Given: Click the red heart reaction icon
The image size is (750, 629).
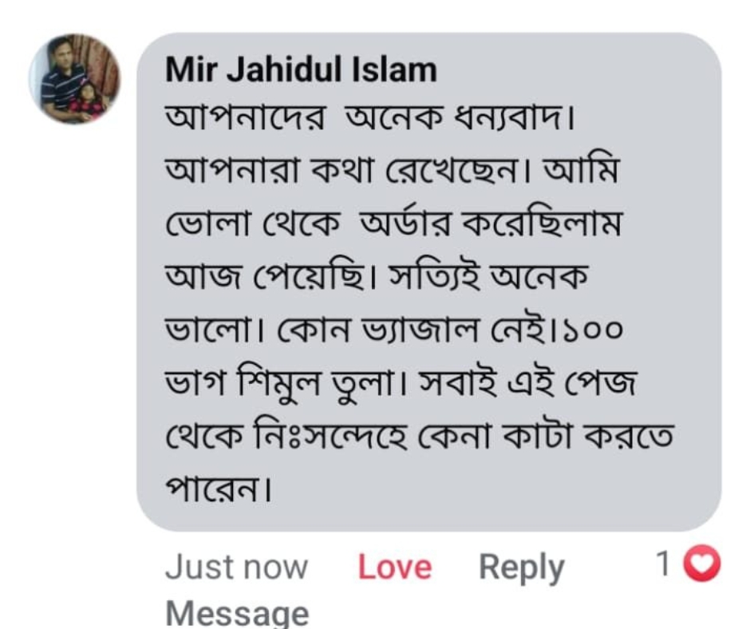Looking at the screenshot, I should [704, 565].
